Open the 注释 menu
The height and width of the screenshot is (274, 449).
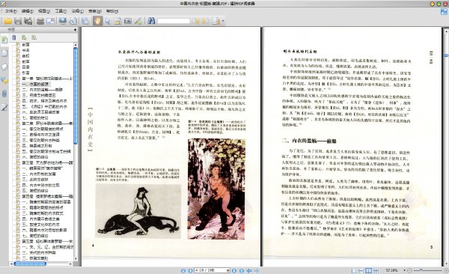coord(77,11)
